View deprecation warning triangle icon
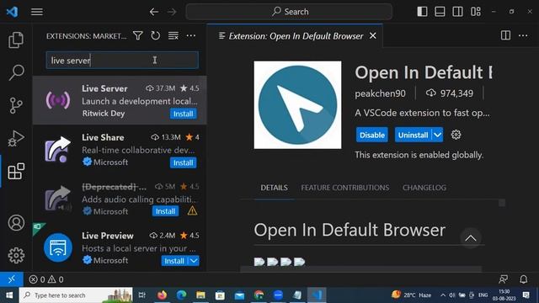The width and height of the screenshot is (539, 303). coord(192,210)
